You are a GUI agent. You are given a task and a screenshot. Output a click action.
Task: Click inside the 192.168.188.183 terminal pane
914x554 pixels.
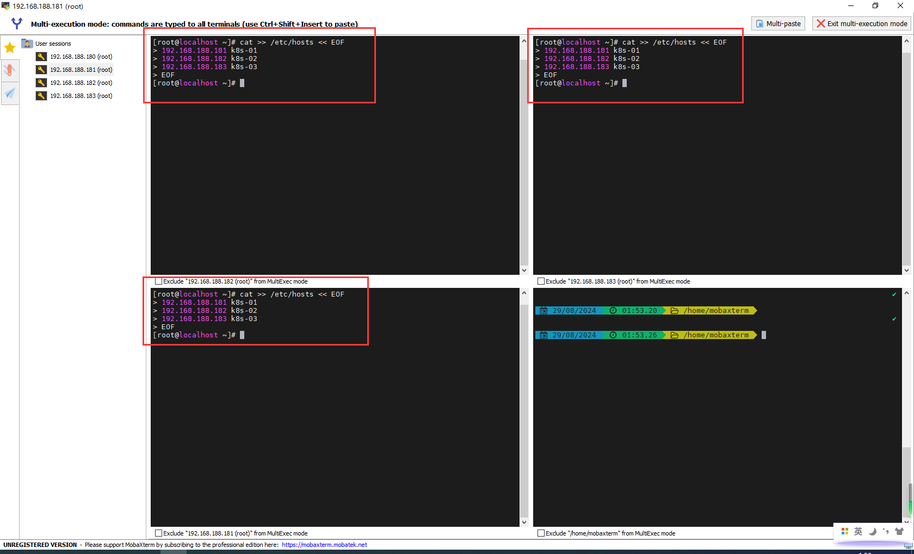tap(717, 155)
